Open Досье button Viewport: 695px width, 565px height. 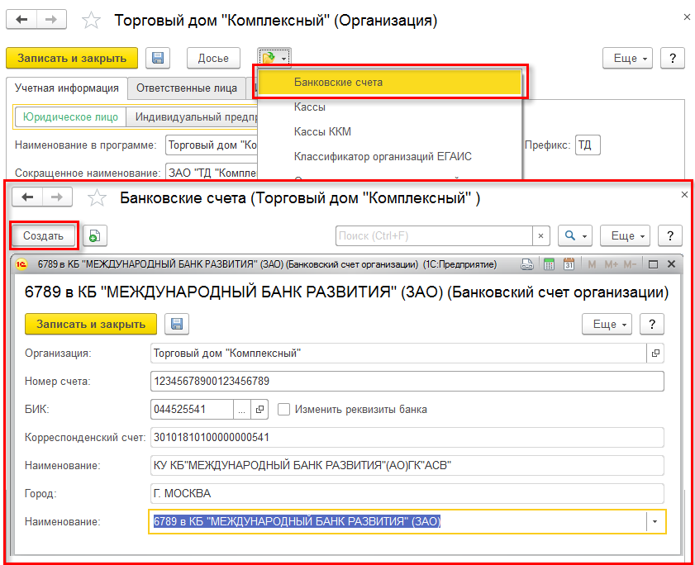tap(213, 58)
